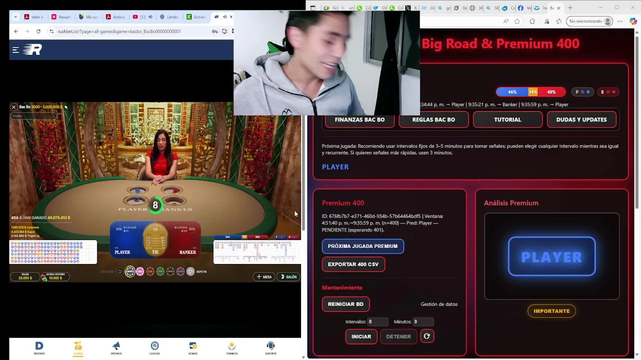The height and width of the screenshot is (360, 641).
Task: Switch to the 'Mis cur' Chrome tab
Action: (x=89, y=17)
